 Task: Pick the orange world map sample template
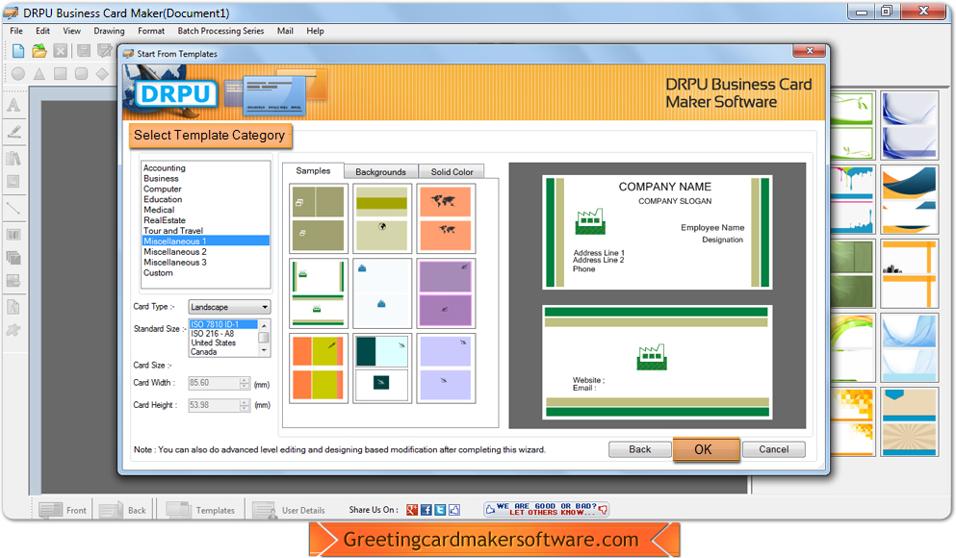pos(446,218)
